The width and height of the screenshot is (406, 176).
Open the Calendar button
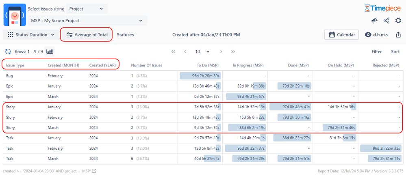[x=341, y=34]
